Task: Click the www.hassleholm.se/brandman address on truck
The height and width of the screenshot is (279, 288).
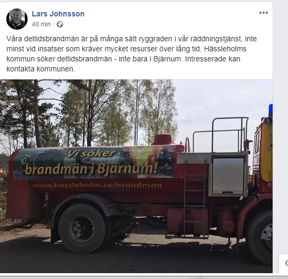Action: (x=97, y=185)
